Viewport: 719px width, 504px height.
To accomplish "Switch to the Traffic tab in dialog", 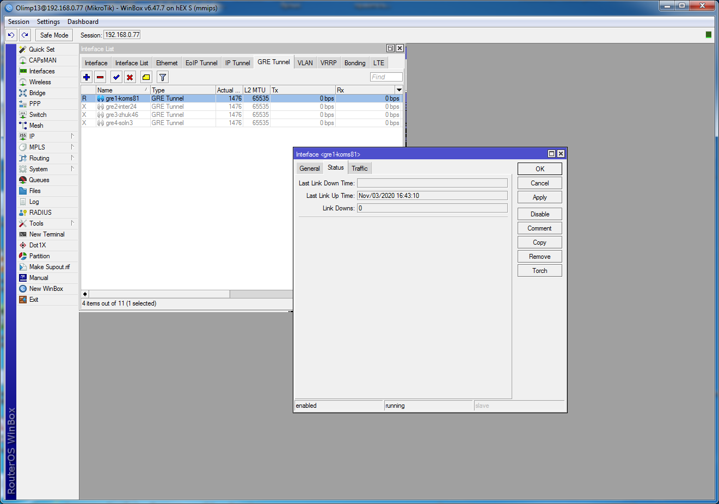I will tap(360, 169).
